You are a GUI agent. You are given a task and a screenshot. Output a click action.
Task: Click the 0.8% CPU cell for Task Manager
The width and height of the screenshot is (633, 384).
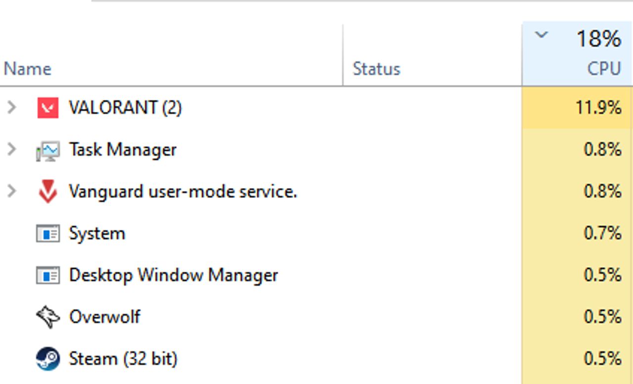(x=578, y=149)
